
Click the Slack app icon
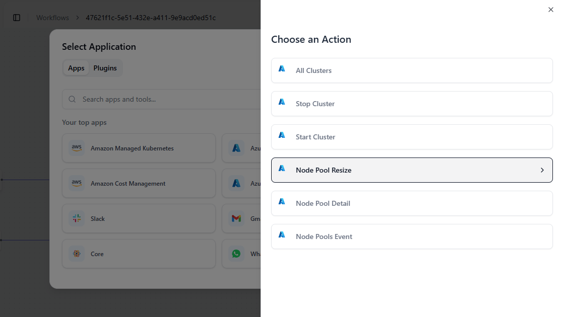(x=77, y=218)
